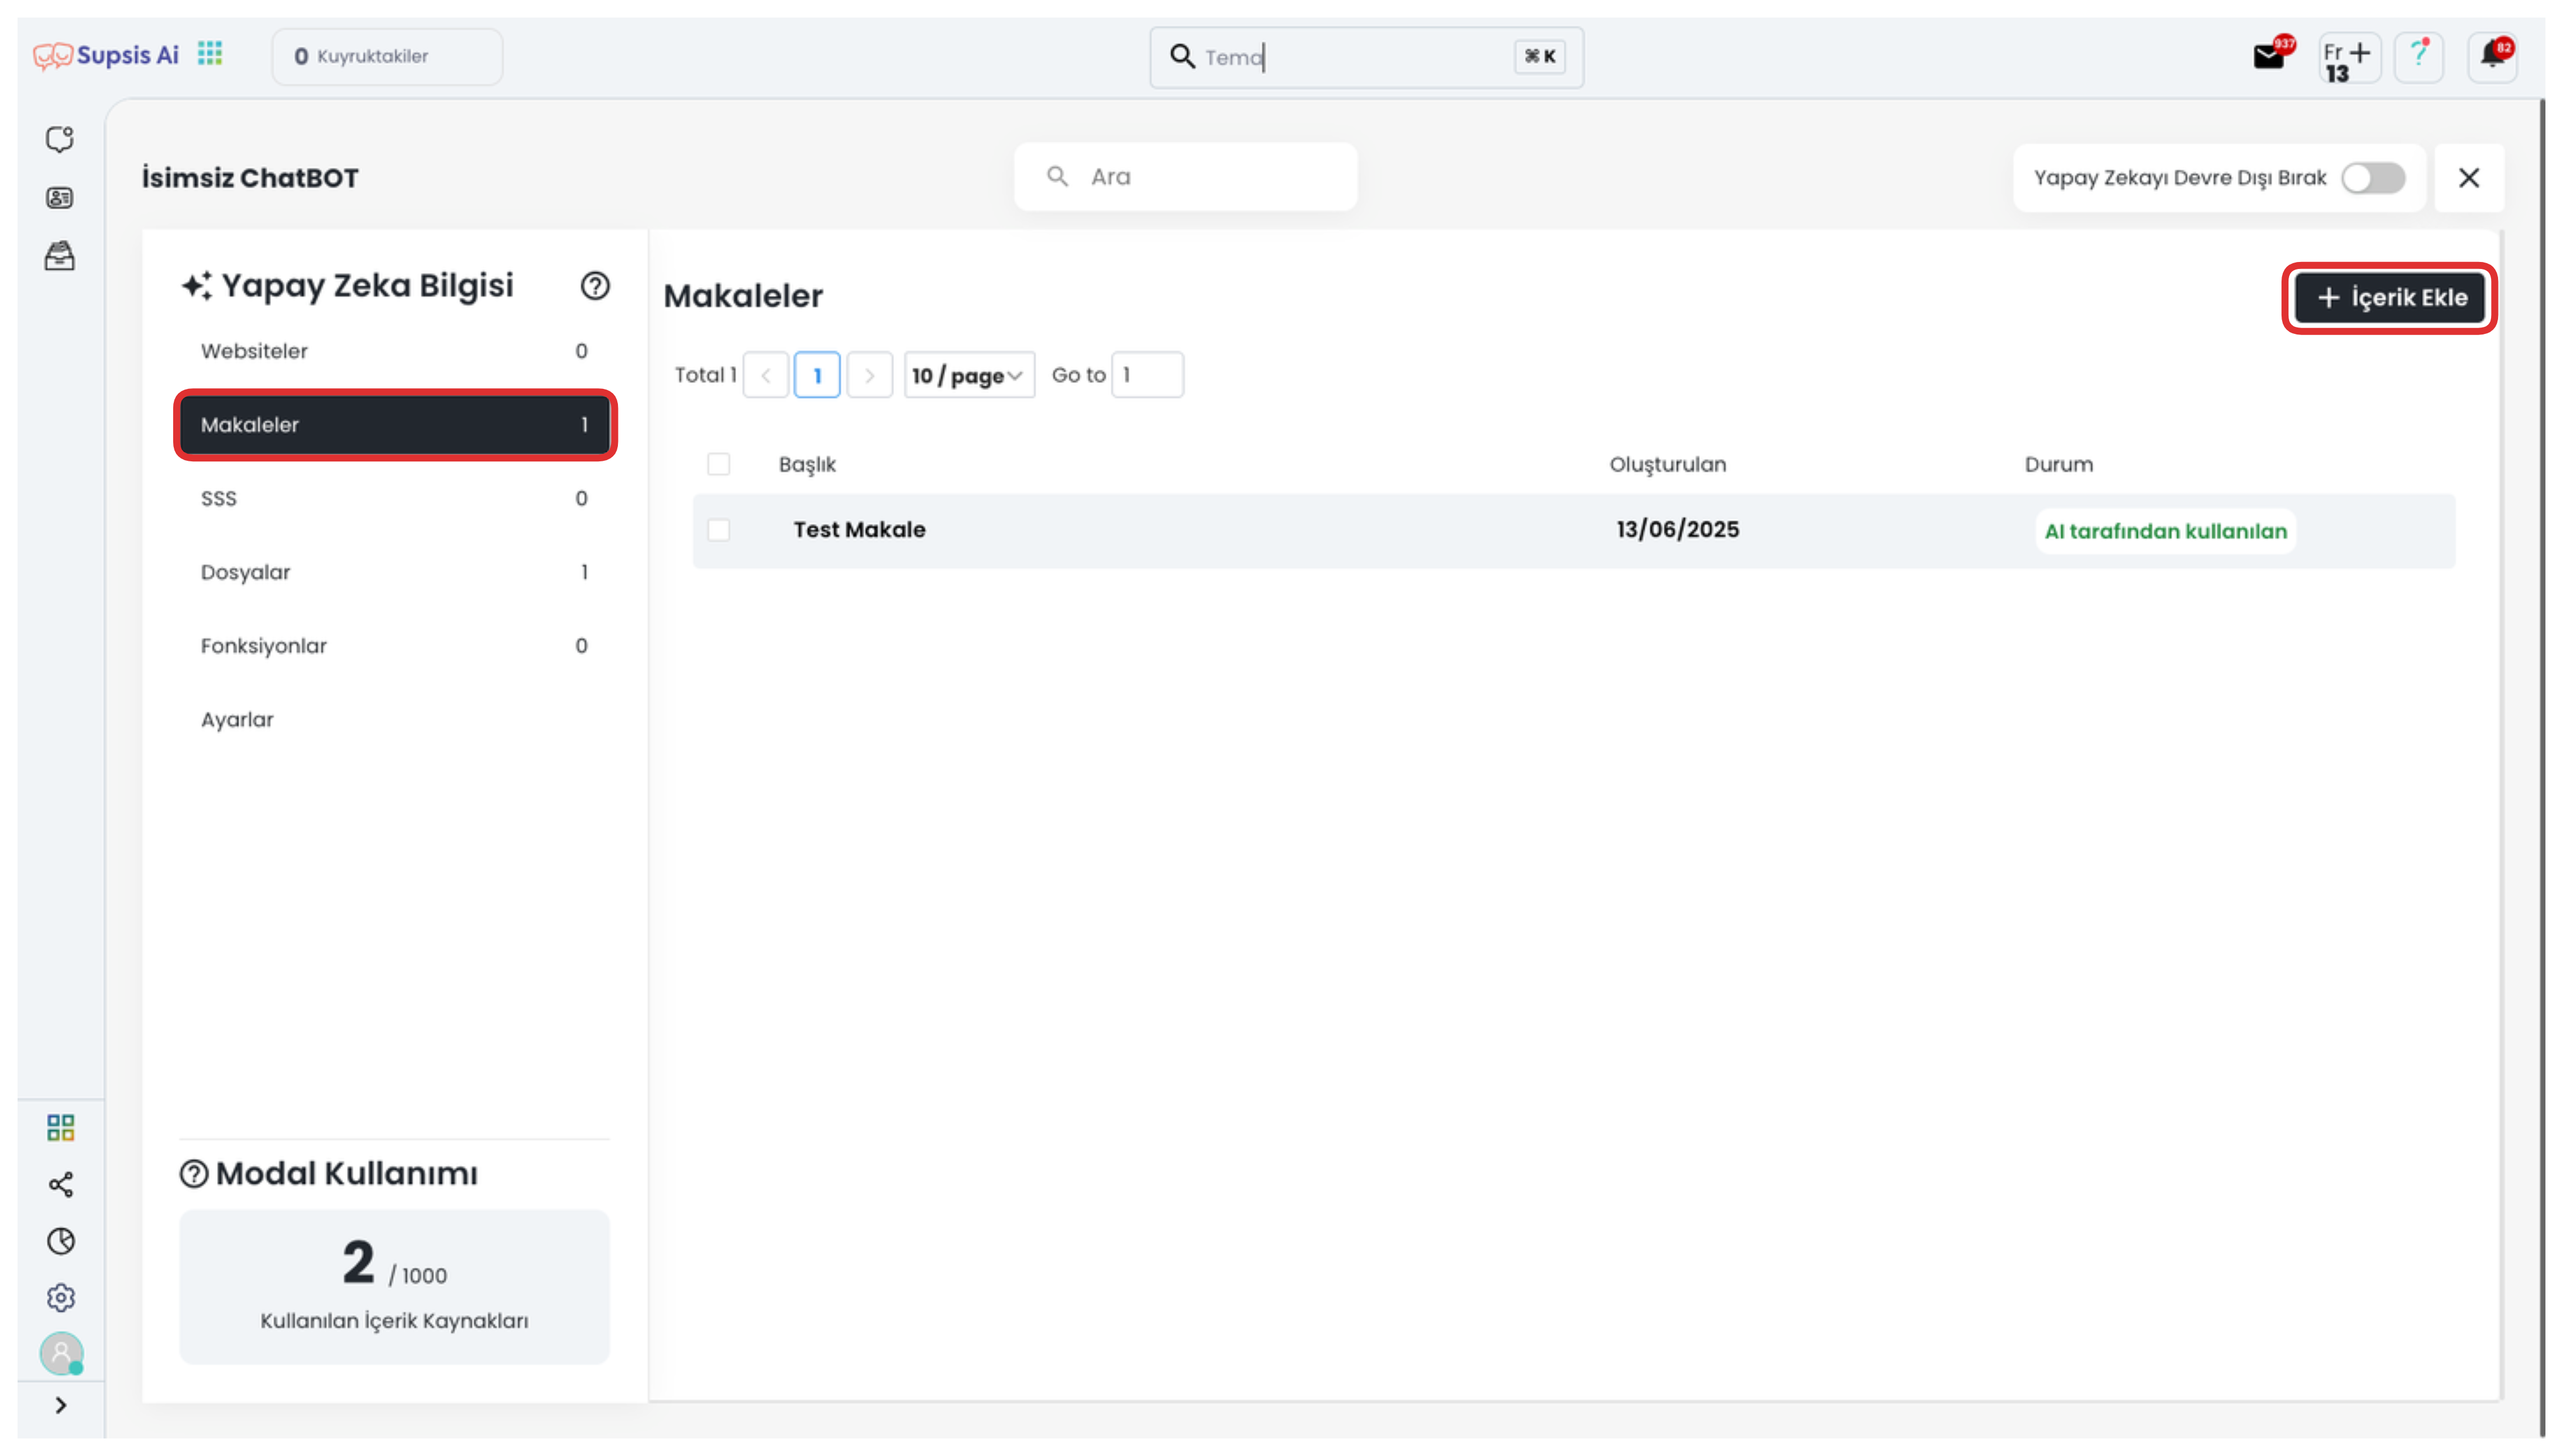Click the Total 1 pagination label
The height and width of the screenshot is (1456, 2563).
[x=705, y=375]
